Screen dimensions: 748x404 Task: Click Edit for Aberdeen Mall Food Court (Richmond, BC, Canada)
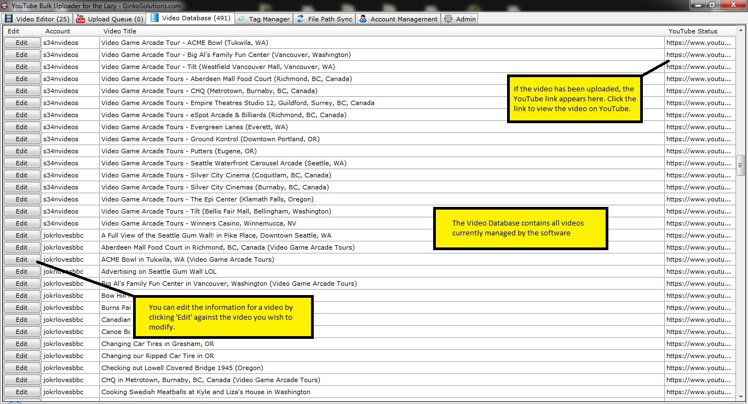click(x=22, y=79)
